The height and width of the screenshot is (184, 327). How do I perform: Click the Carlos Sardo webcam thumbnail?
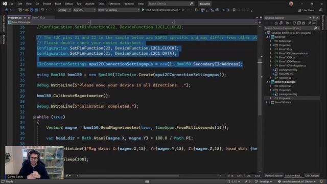click(x=34, y=163)
